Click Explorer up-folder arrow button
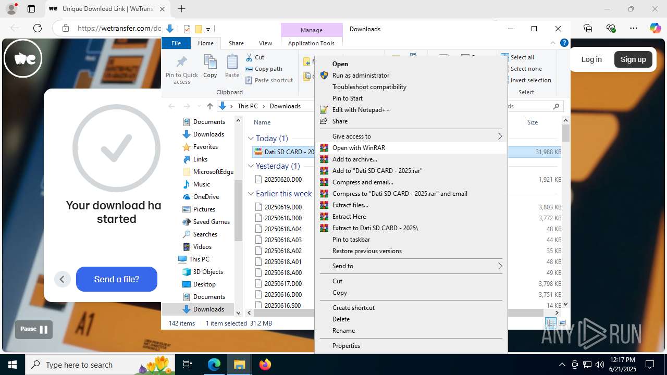This screenshot has width=667, height=375. (209, 106)
